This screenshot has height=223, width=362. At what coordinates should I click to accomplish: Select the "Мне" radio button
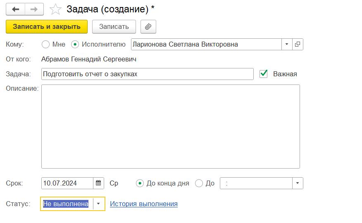tap(46, 45)
